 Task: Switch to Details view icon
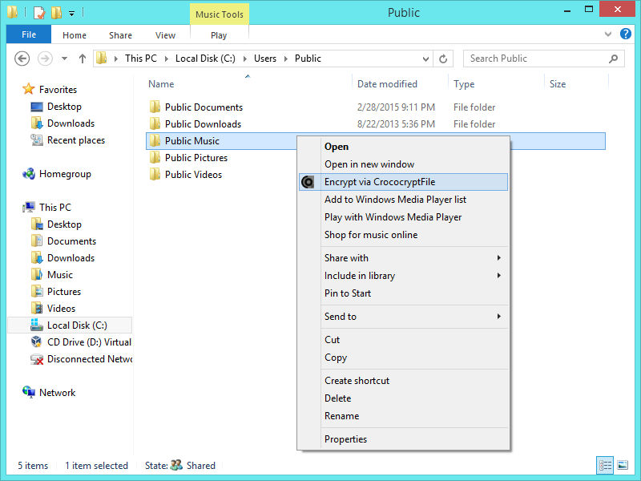pos(605,465)
